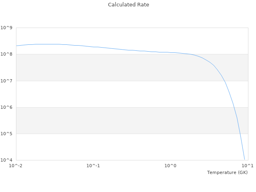Click the 10^5 y-axis tick label
The image size is (256, 192).
[6, 134]
